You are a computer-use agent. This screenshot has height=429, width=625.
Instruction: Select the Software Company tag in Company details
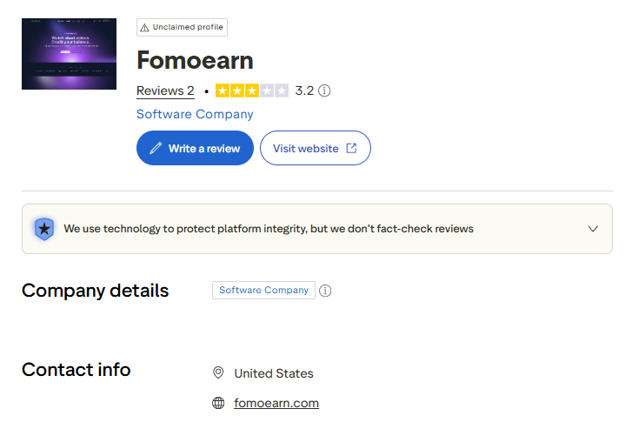click(x=264, y=290)
